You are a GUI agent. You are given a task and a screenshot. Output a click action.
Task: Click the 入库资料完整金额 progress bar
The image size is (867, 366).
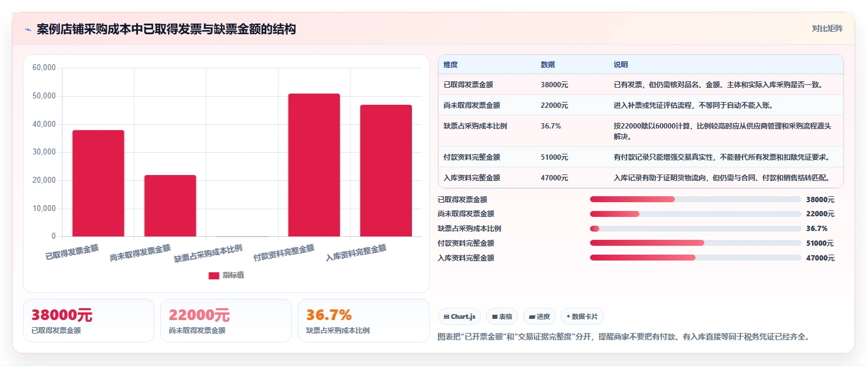point(695,258)
